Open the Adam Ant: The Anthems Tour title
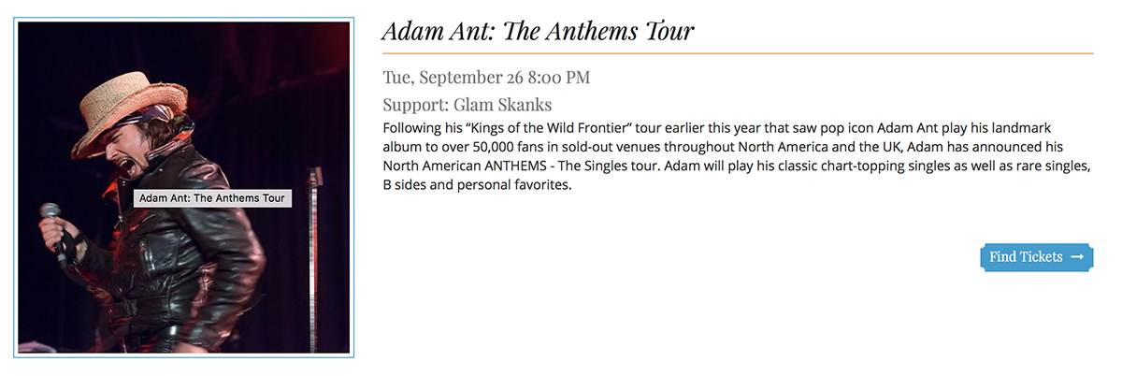The width and height of the screenshot is (1122, 376). pyautogui.click(x=538, y=31)
